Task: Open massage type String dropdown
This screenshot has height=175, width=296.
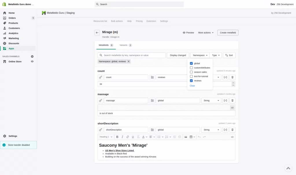Action: pos(211,100)
